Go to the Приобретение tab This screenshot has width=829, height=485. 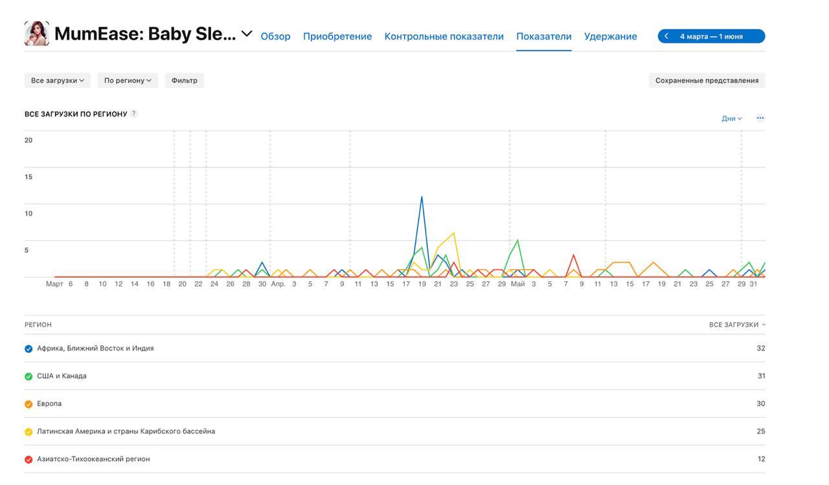337,36
